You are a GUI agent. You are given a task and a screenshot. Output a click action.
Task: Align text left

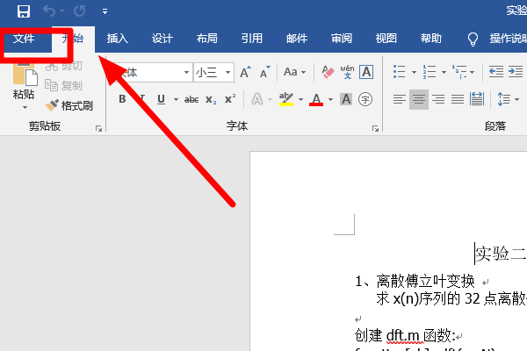400,99
